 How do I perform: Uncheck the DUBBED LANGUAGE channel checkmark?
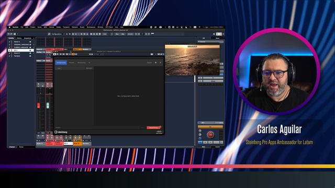coord(9,48)
